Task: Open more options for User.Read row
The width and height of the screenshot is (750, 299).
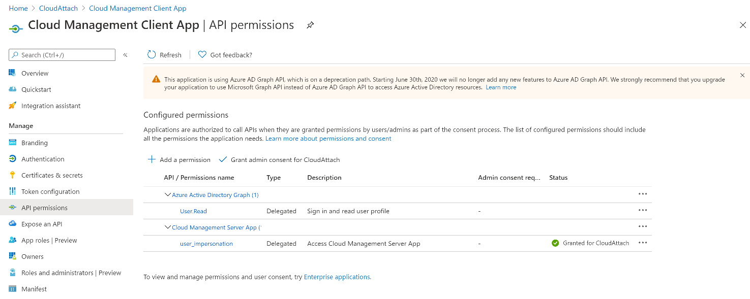Action: pos(643,210)
